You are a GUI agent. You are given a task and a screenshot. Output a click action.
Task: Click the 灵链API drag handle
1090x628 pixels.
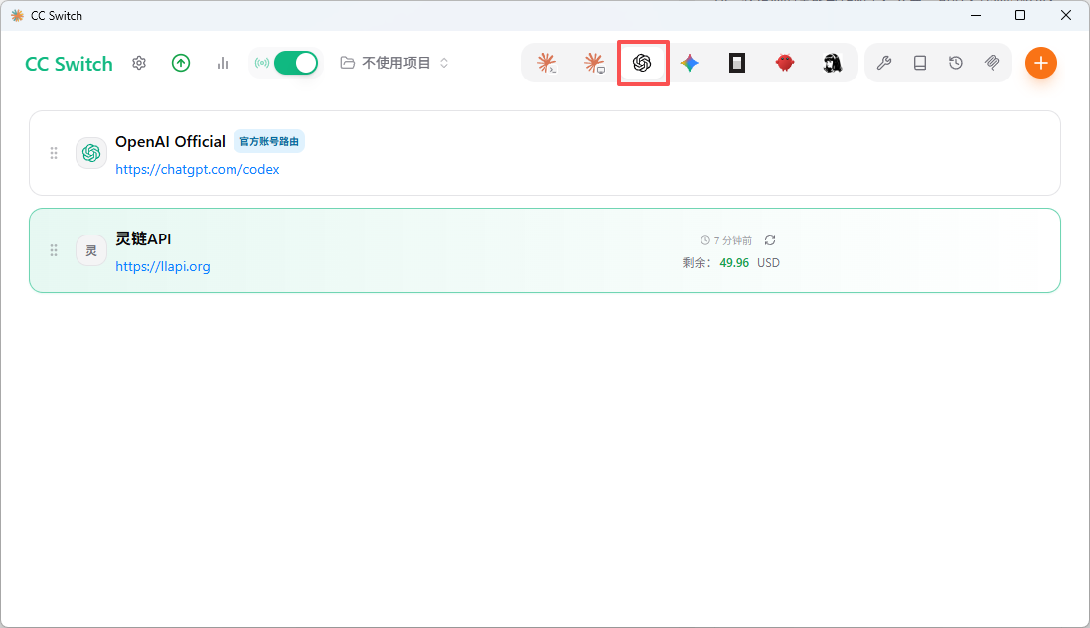(x=54, y=250)
